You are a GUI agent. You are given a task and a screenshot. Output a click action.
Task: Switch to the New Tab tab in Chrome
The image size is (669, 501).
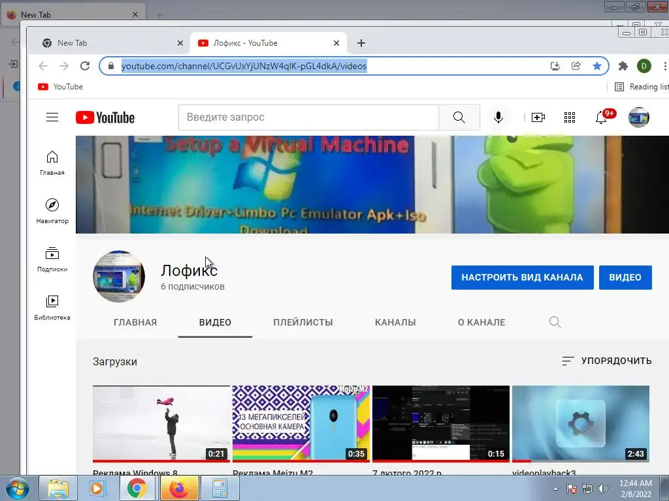point(112,43)
